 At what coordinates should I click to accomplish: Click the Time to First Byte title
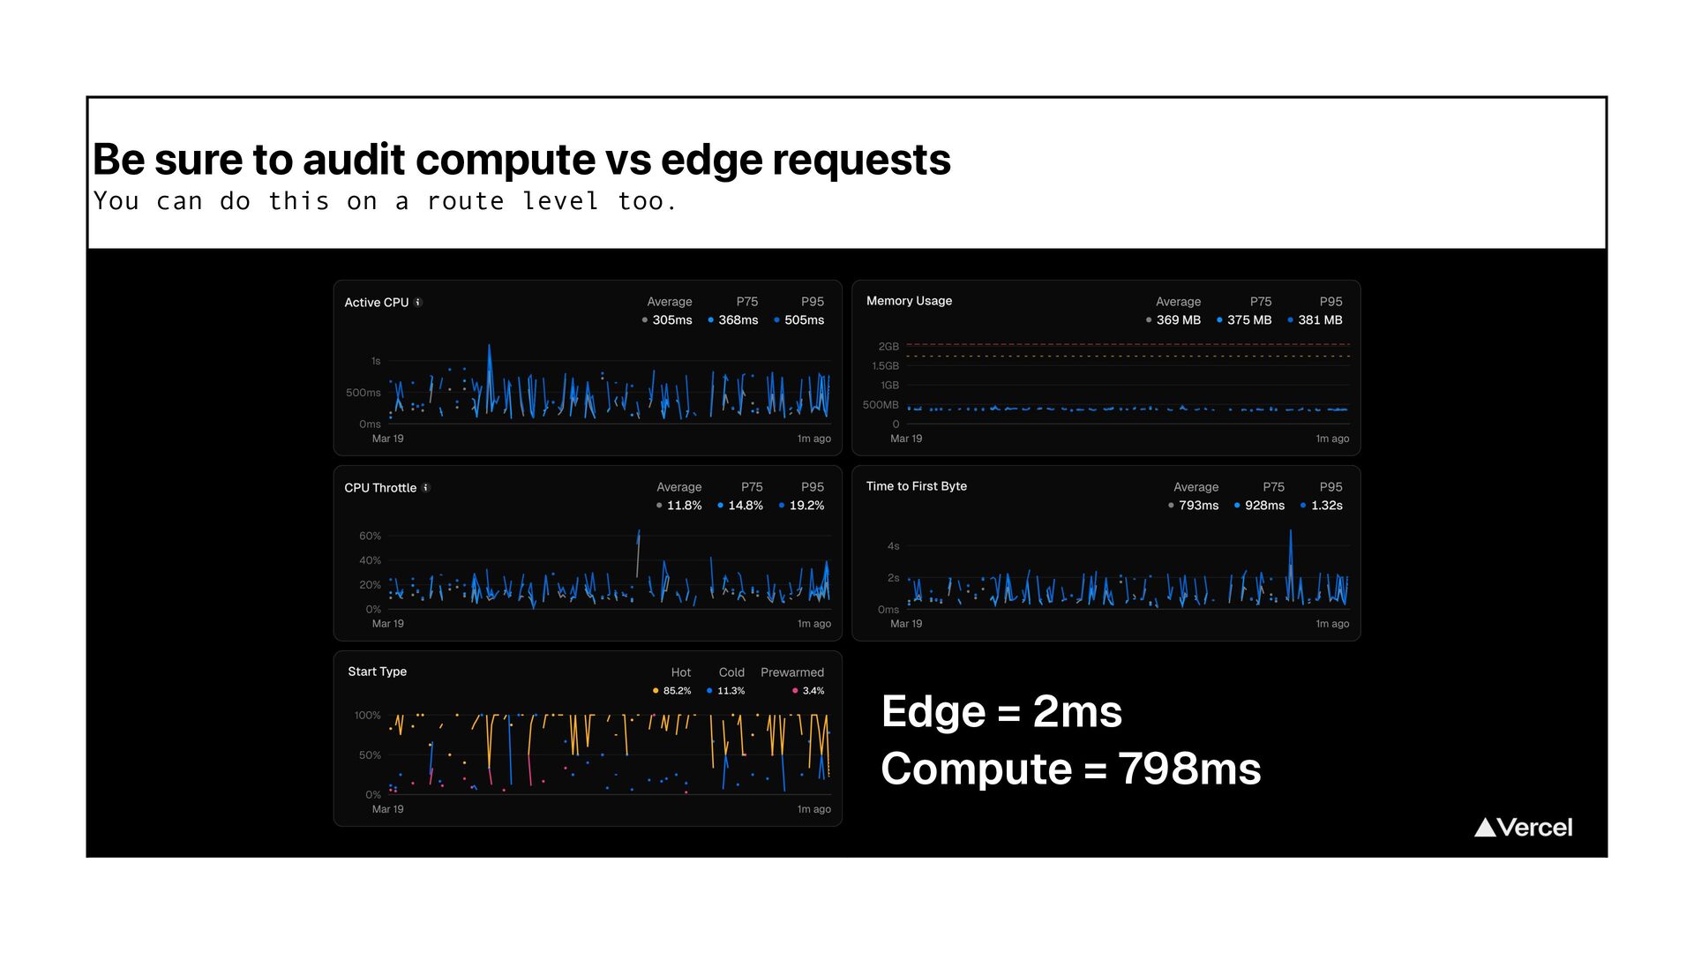pyautogui.click(x=916, y=486)
